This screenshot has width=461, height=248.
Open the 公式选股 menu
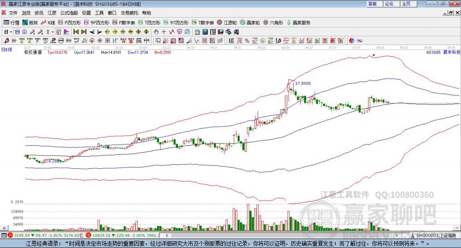[69, 13]
